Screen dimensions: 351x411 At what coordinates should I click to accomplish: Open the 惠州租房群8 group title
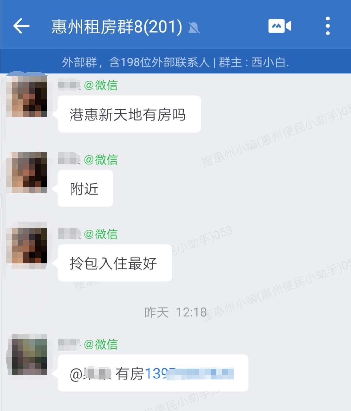tap(117, 27)
